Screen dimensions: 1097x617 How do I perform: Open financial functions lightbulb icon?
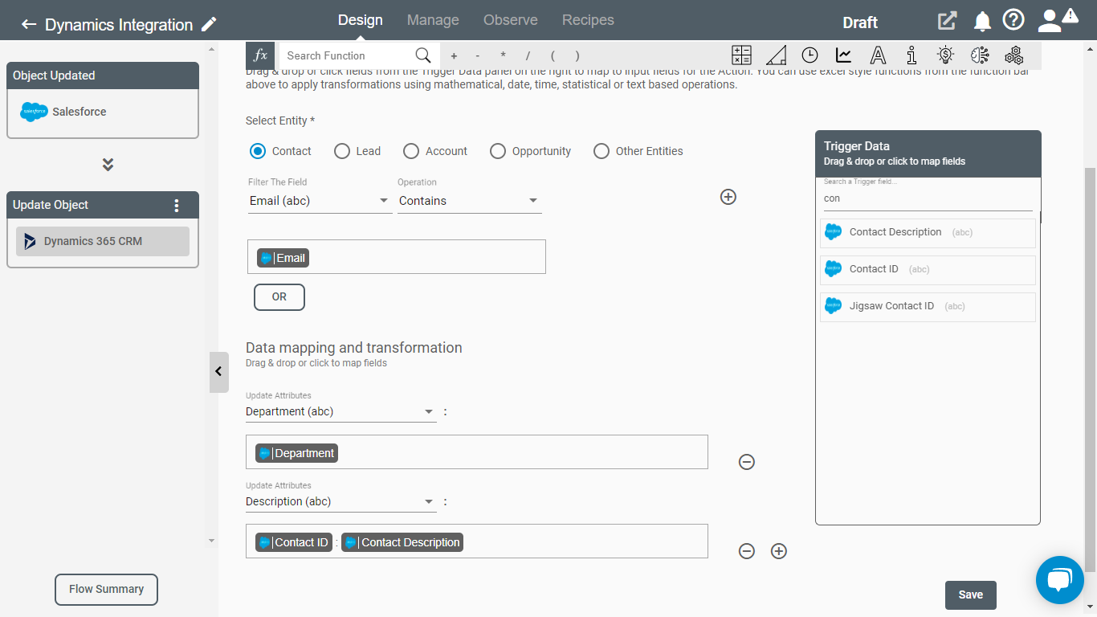(x=945, y=55)
